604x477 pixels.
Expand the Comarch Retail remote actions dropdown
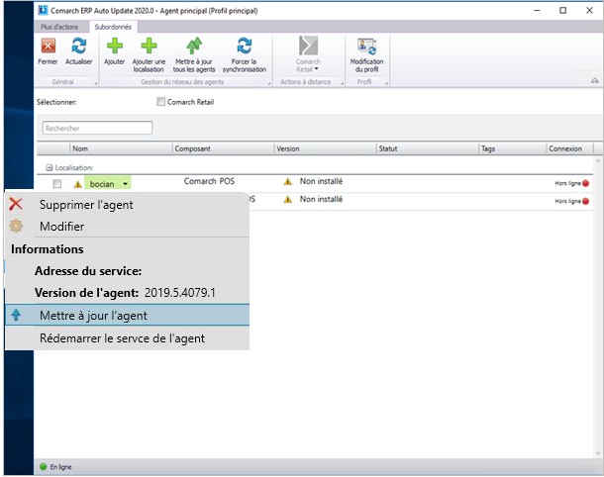316,69
